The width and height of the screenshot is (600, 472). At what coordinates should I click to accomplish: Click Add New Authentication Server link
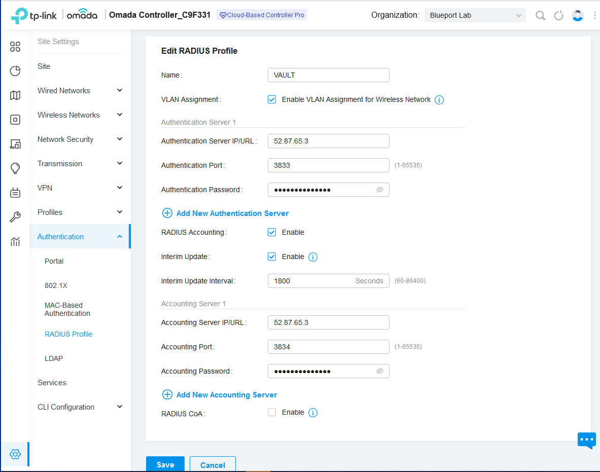[232, 213]
